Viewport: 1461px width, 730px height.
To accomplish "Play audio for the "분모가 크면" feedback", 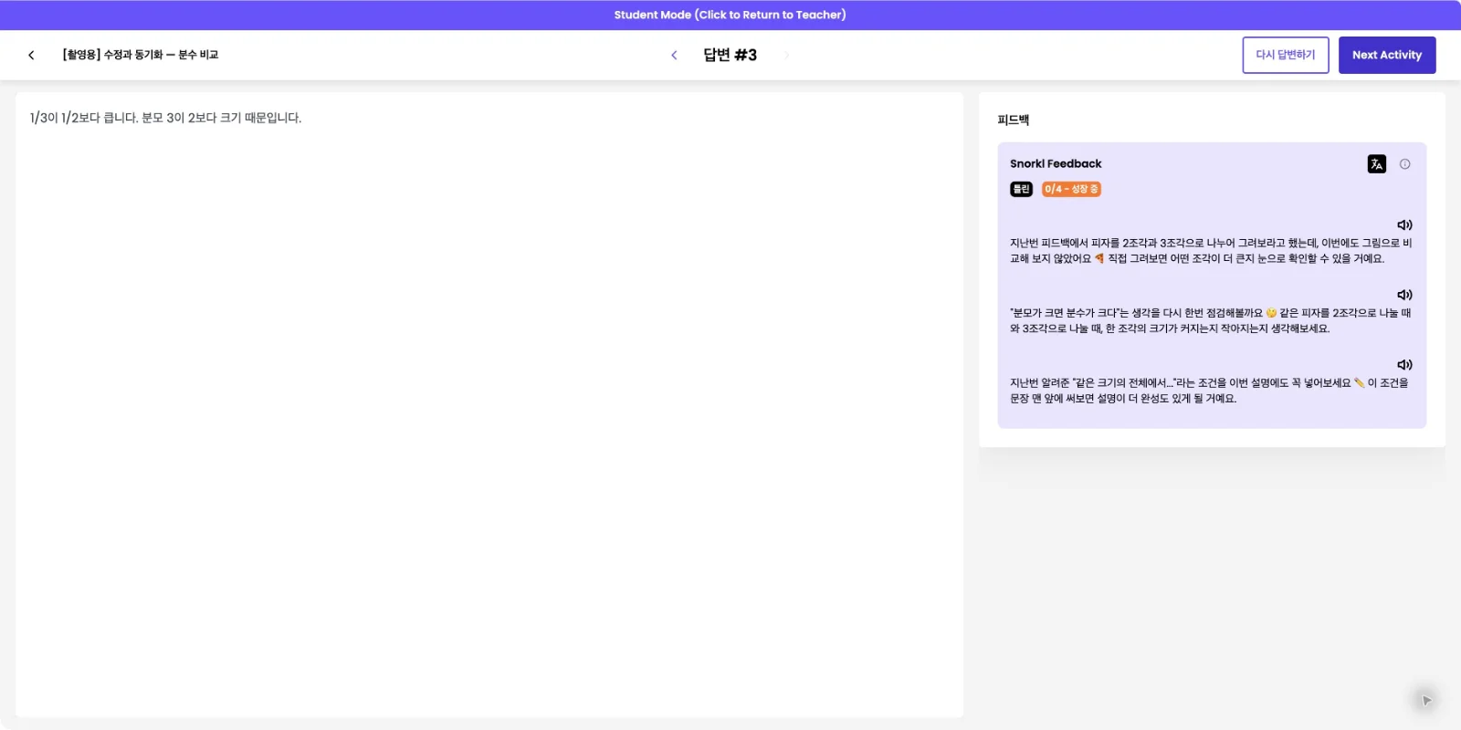I will click(1404, 295).
